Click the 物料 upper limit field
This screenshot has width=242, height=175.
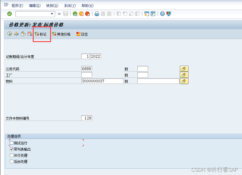click(x=158, y=81)
